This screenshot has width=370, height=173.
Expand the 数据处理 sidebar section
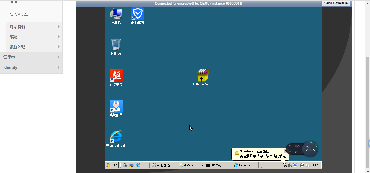click(34, 47)
